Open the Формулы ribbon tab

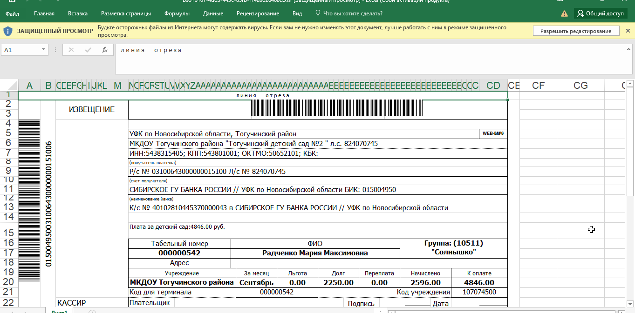pyautogui.click(x=177, y=13)
